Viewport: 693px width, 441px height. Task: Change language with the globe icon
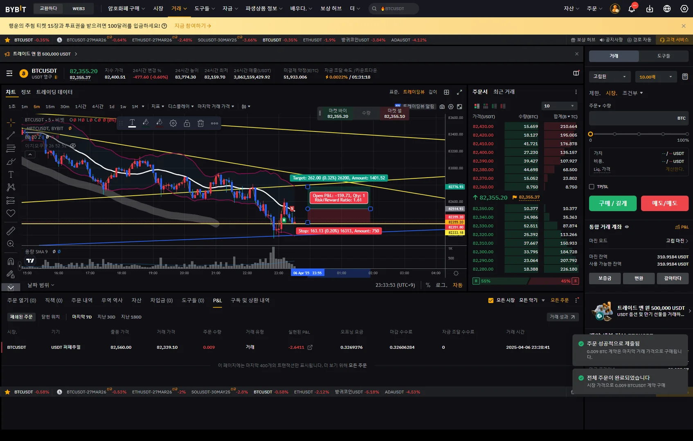(x=667, y=9)
